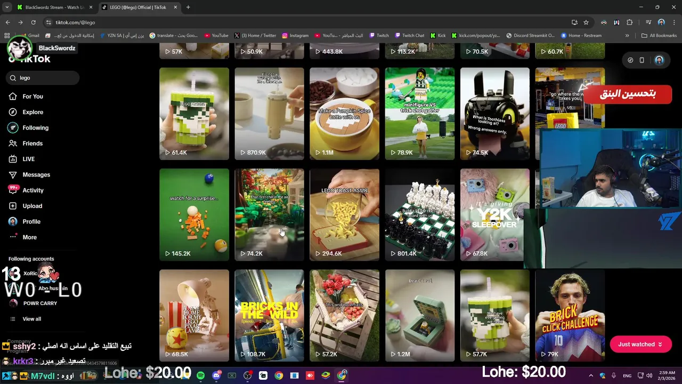Screen dimensions: 682x384
Task: Go to the Explore page
Action: 33,112
